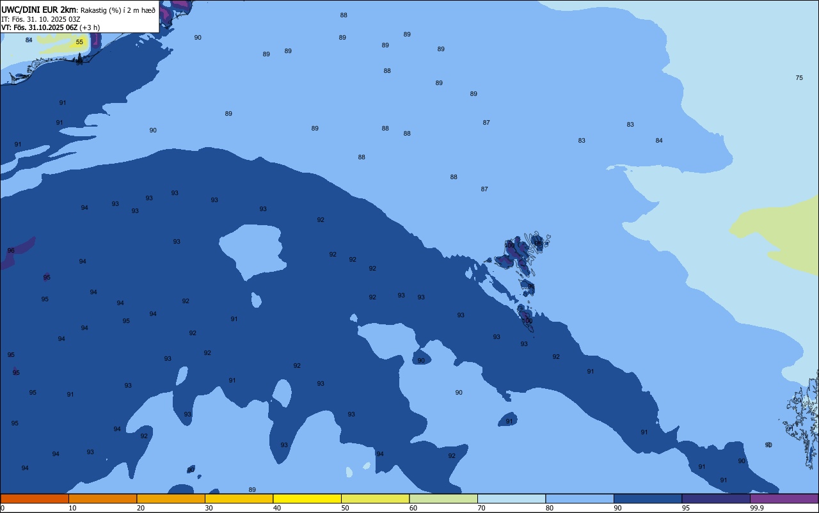Click the 80–90 light blue legend segment

pyautogui.click(x=580, y=498)
